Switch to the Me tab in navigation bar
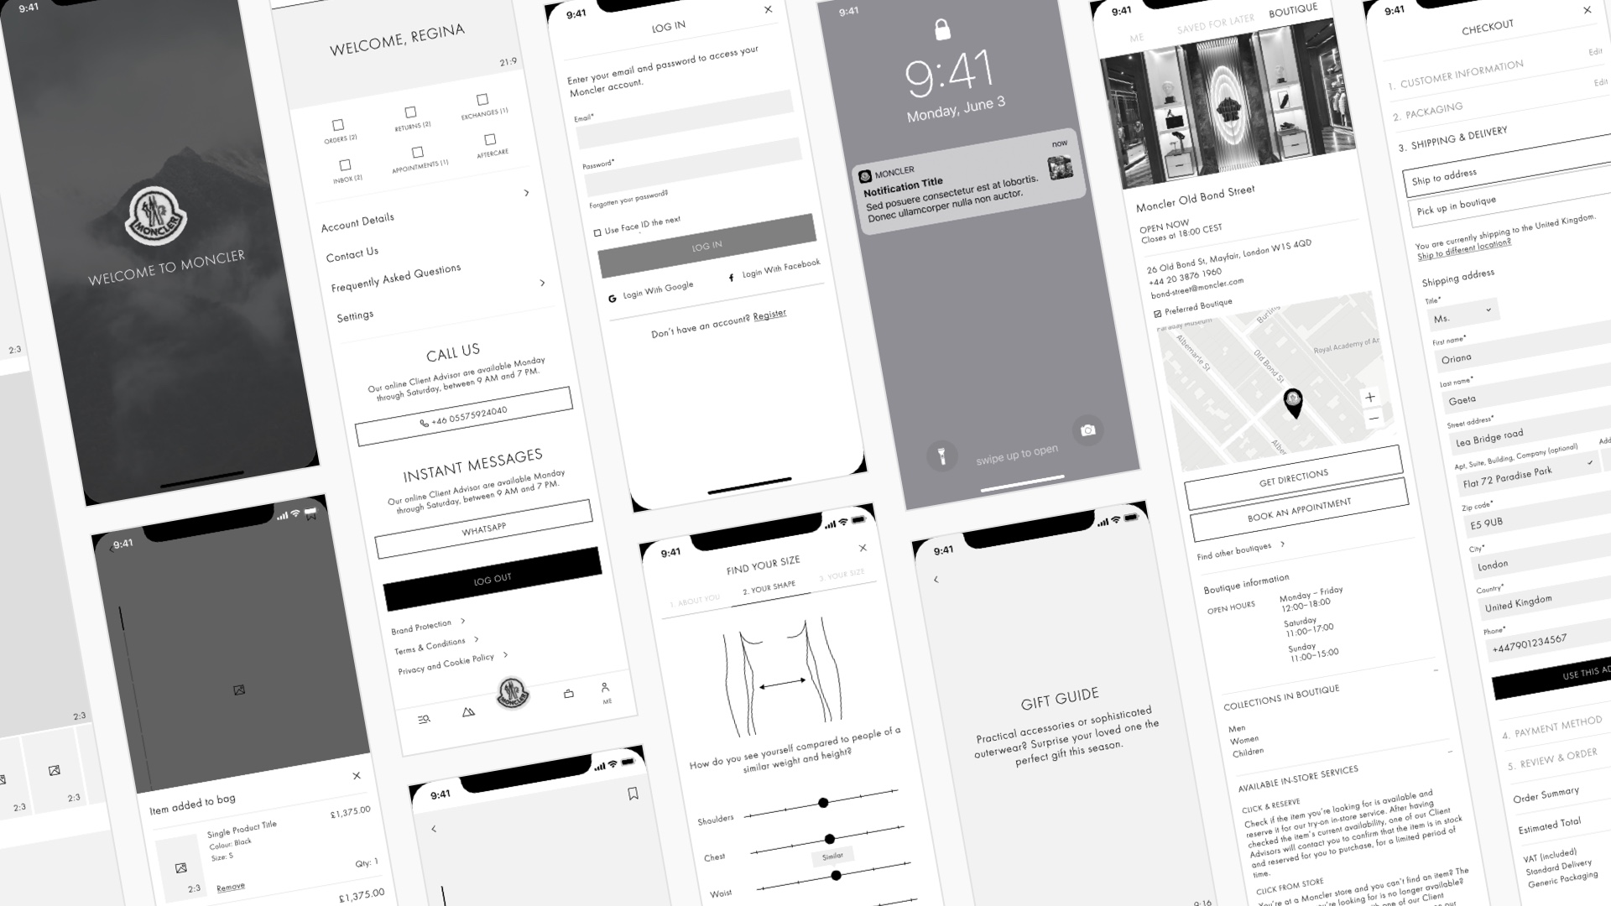Image resolution: width=1611 pixels, height=906 pixels. click(605, 690)
